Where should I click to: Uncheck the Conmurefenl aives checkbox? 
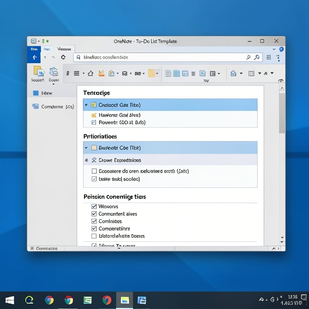(x=94, y=214)
